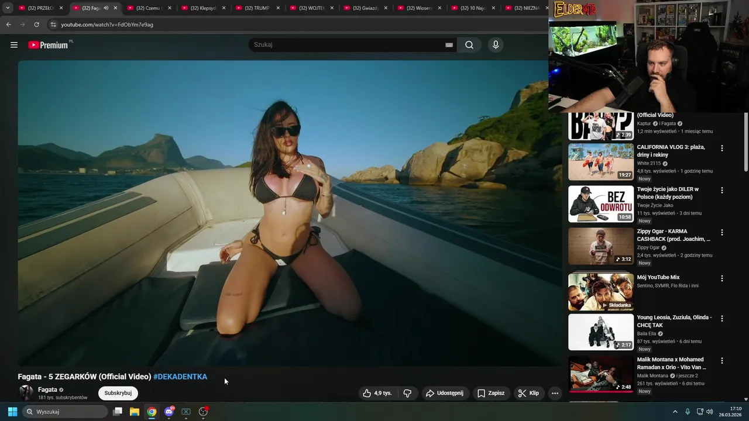
Task: Open the White 2115 channel name
Action: 649,163
